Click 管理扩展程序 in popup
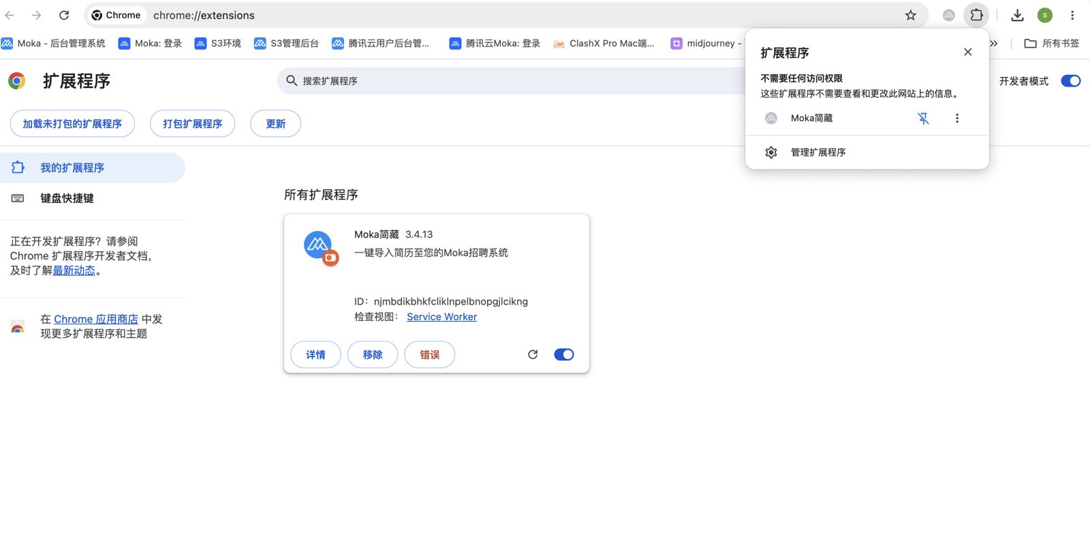Screen dimensions: 1090x539 [867, 152]
